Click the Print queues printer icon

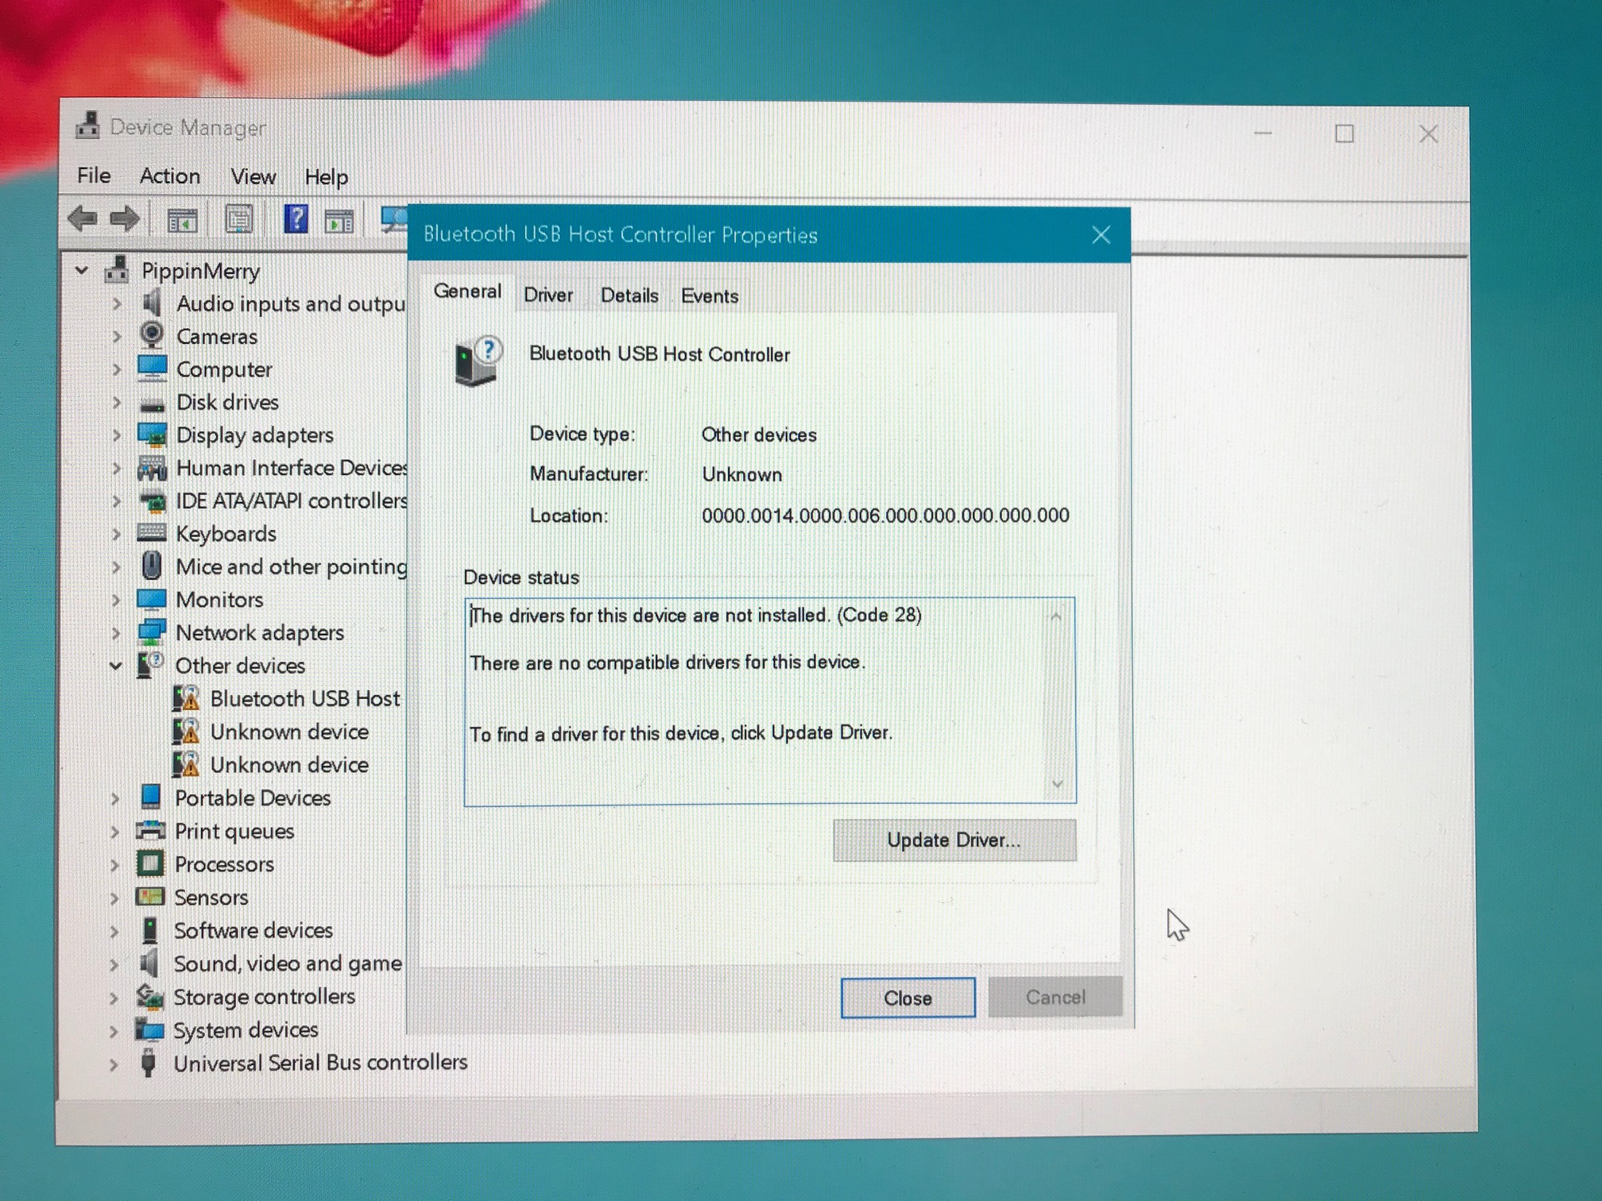click(x=150, y=831)
